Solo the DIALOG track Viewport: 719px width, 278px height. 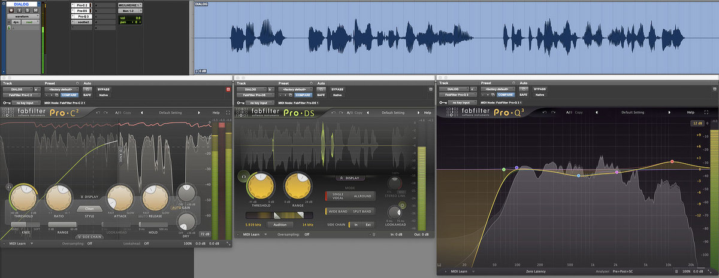pos(28,10)
